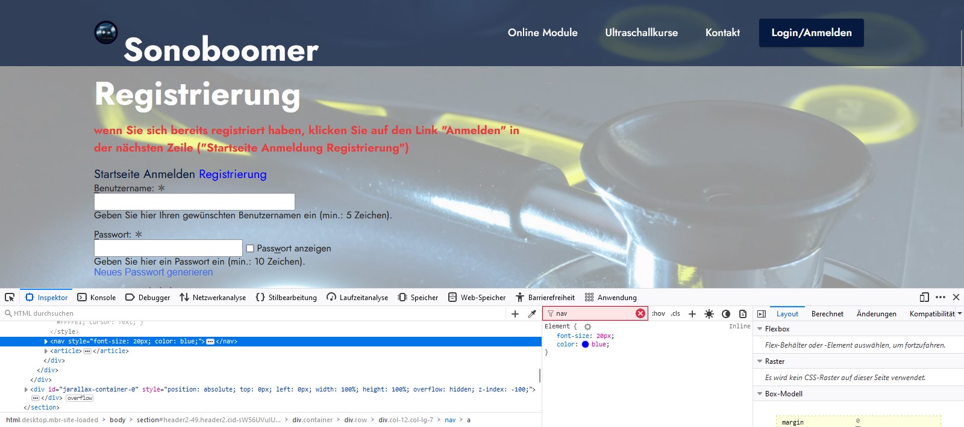This screenshot has height=427, width=964.
Task: Toggle print media simulation icon
Action: [x=743, y=314]
